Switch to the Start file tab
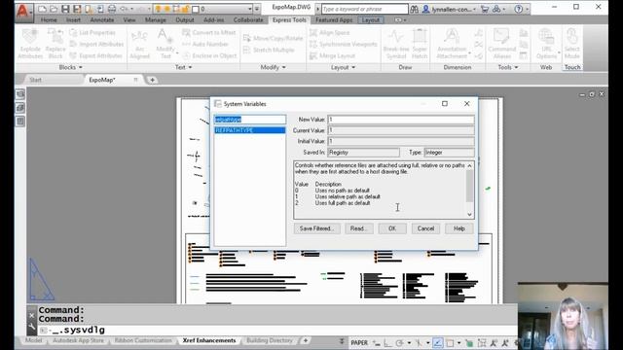 point(35,80)
